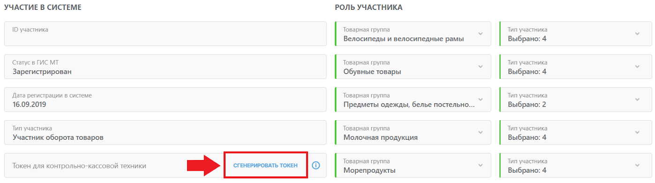Click the Участие в системе heading
Image resolution: width=655 pixels, height=183 pixels.
pyautogui.click(x=43, y=8)
